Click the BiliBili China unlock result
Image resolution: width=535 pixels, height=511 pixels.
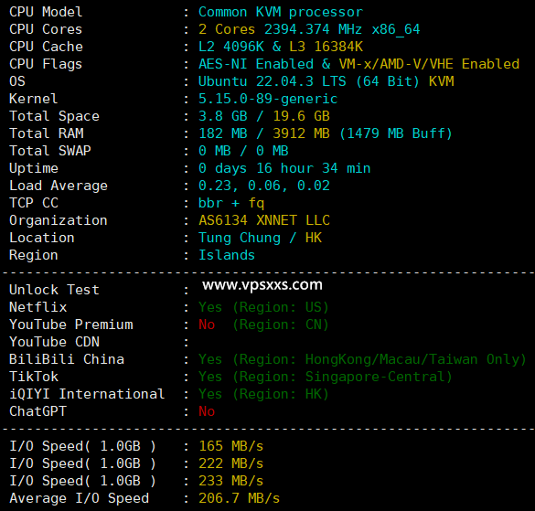(362, 359)
